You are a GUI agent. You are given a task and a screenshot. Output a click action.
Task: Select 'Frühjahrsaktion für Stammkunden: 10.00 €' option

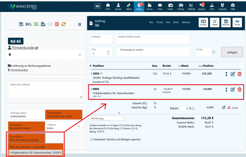pyautogui.click(x=36, y=152)
